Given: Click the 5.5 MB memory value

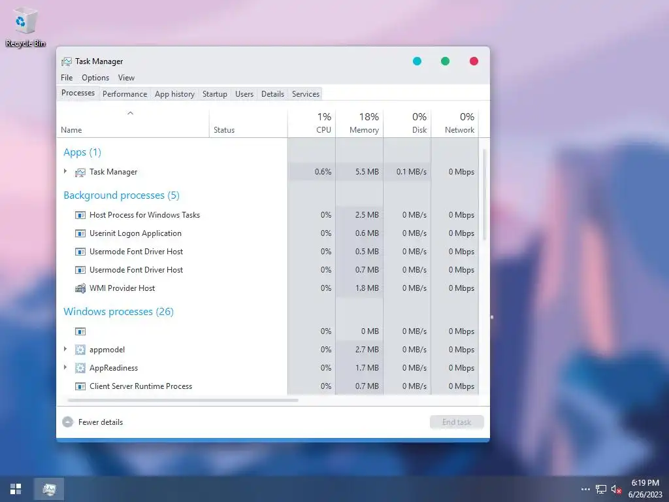Looking at the screenshot, I should point(367,172).
